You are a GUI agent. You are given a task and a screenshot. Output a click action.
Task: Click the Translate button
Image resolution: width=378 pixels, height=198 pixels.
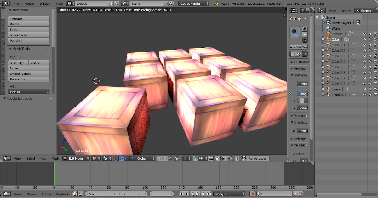29,19
